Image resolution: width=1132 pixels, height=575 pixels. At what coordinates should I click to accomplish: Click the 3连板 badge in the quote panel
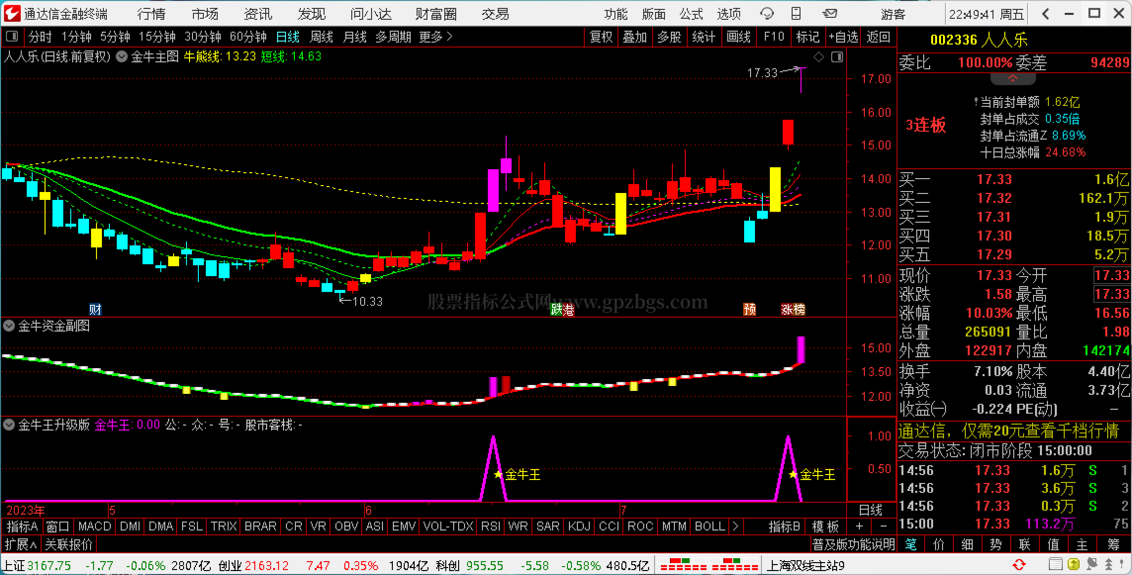pos(926,125)
